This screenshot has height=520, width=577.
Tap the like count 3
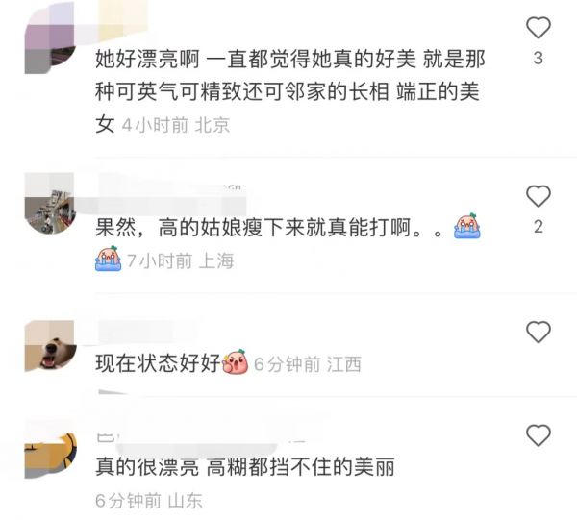tap(538, 58)
